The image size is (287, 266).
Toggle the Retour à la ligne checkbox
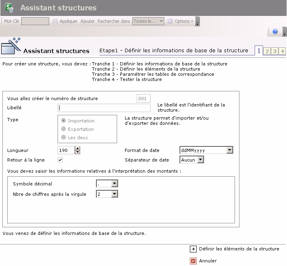click(x=60, y=160)
